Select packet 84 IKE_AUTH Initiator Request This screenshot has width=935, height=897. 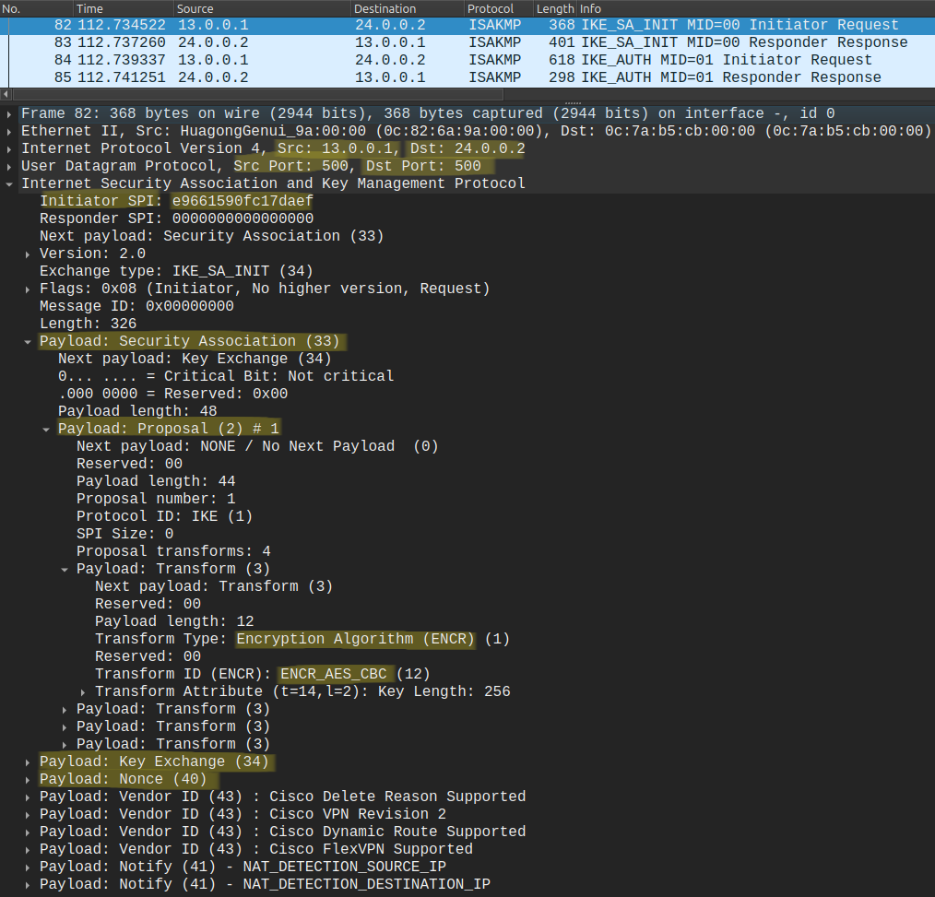pos(467,60)
